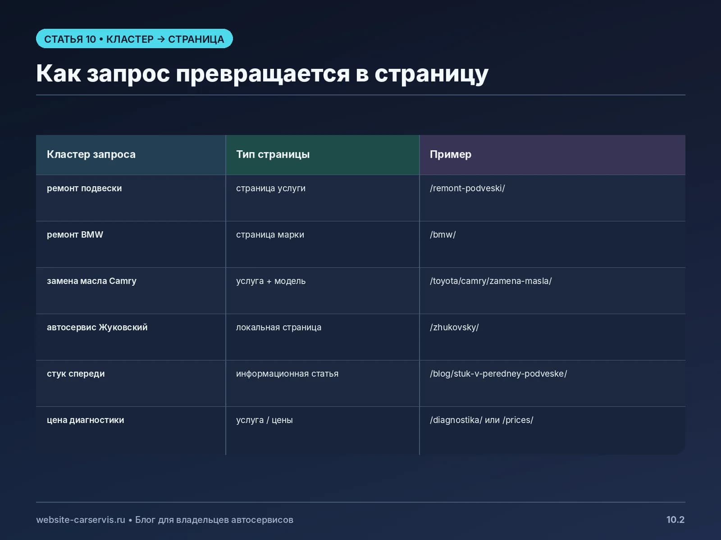Image resolution: width=721 pixels, height=540 pixels.
Task: Select the 'Кластер запроса' column header
Action: point(131,155)
